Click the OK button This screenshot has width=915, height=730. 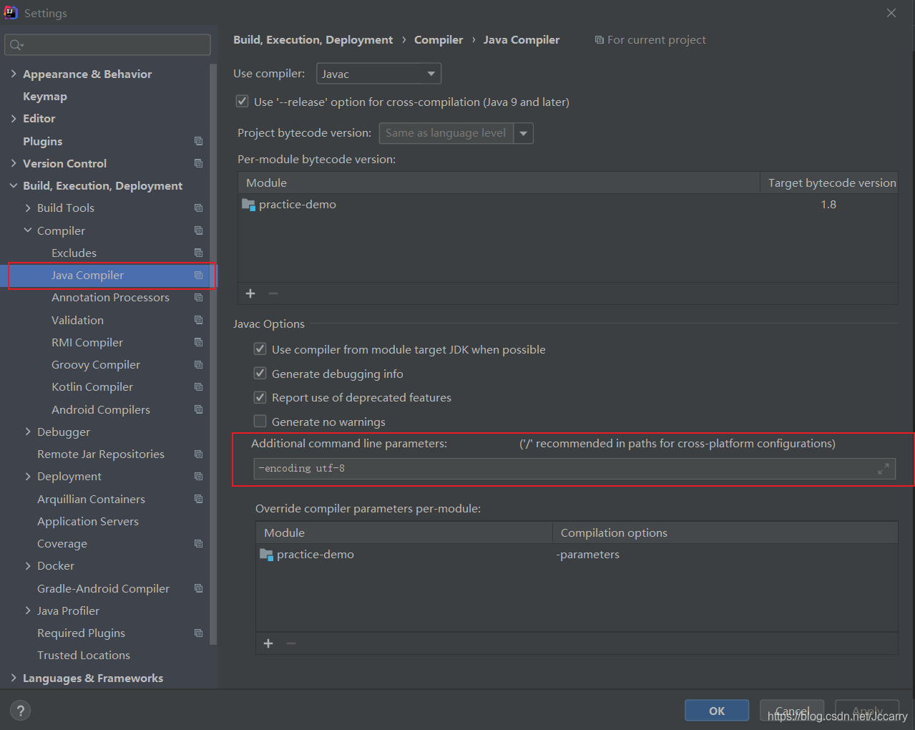717,711
